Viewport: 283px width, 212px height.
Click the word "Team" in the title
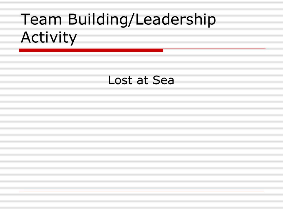click(41, 19)
